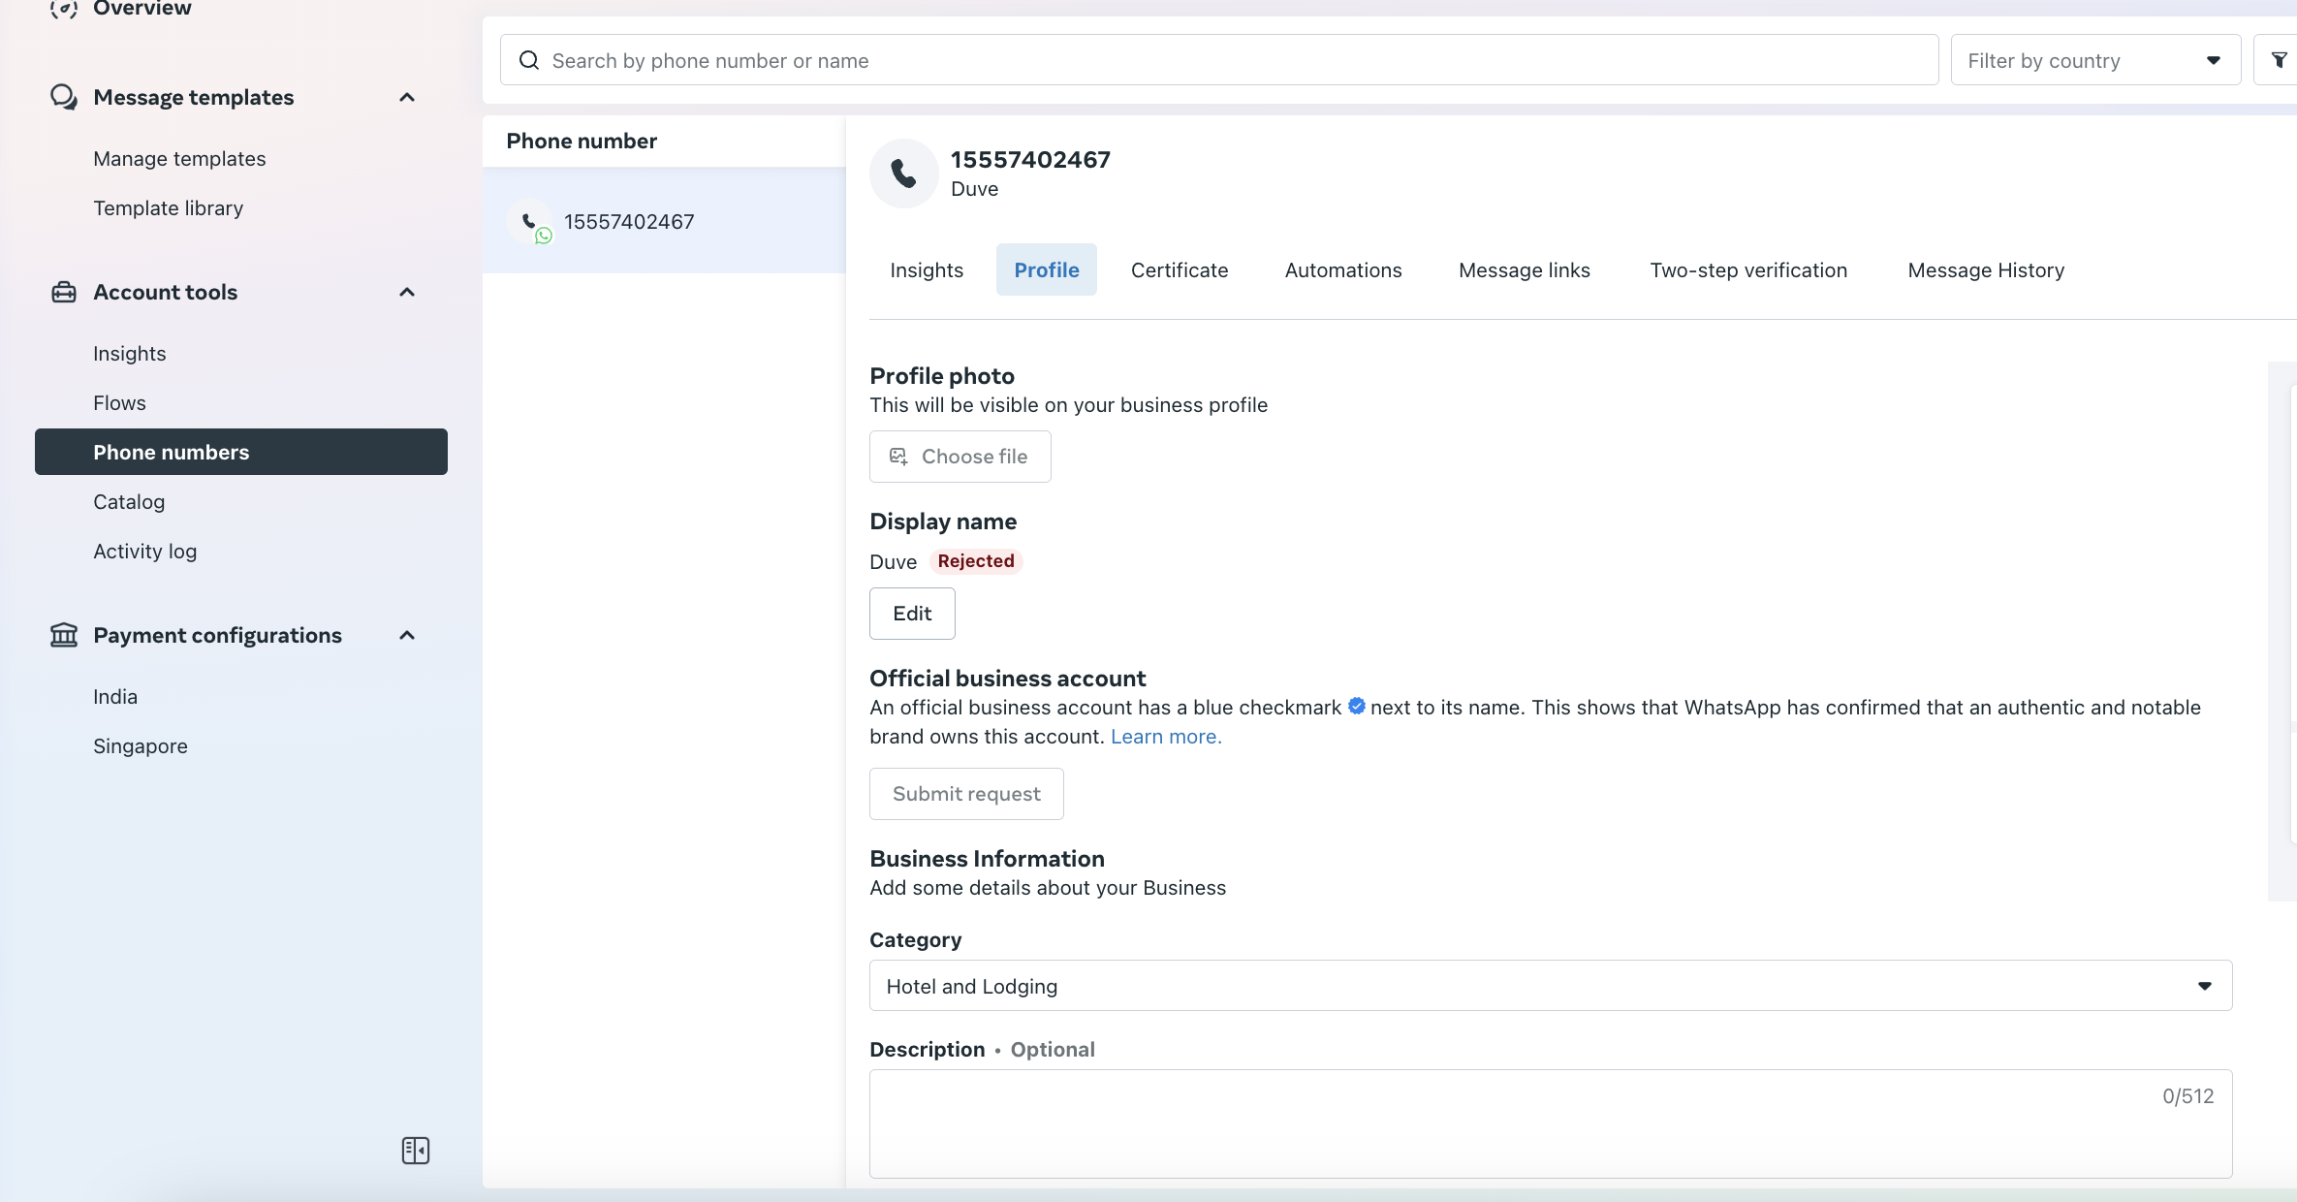Image resolution: width=2297 pixels, height=1202 pixels.
Task: Click the 15557402467 header title
Action: [1030, 159]
